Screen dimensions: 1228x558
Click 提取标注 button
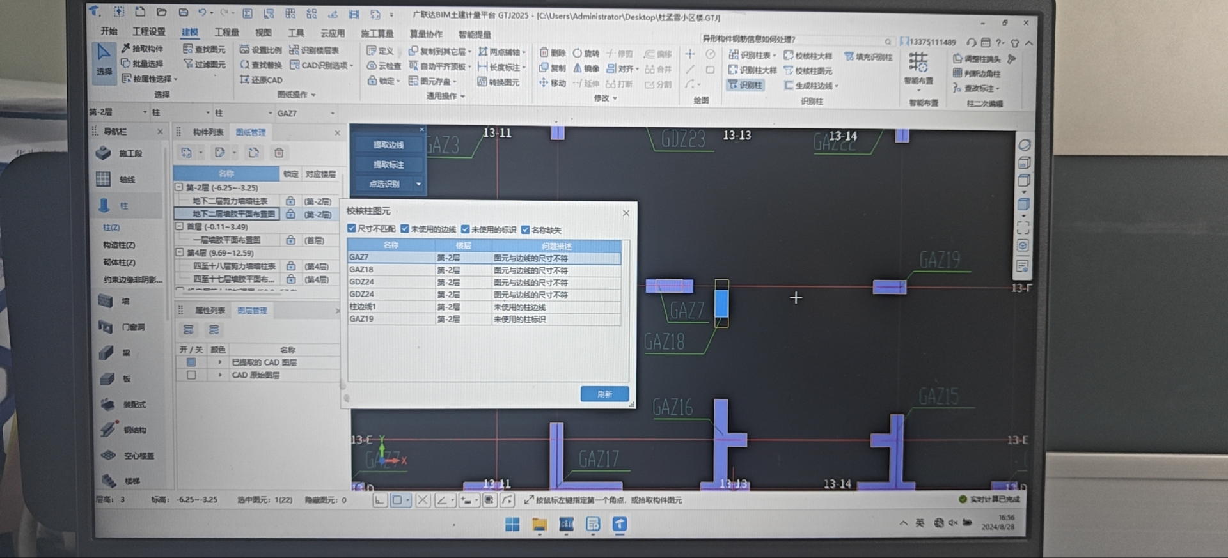point(388,165)
